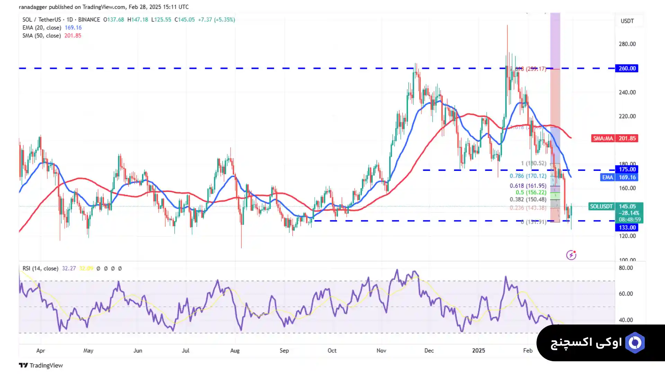Click the 0.5 (156.22) Fibonacci label

[x=531, y=192]
